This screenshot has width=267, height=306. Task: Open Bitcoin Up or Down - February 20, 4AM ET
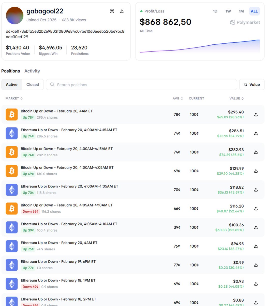coord(57,111)
